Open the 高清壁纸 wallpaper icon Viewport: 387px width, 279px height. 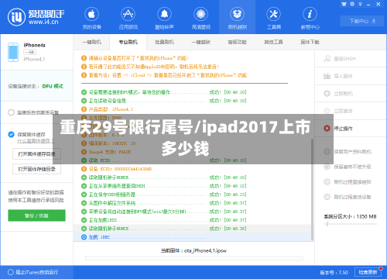[x=200, y=14]
